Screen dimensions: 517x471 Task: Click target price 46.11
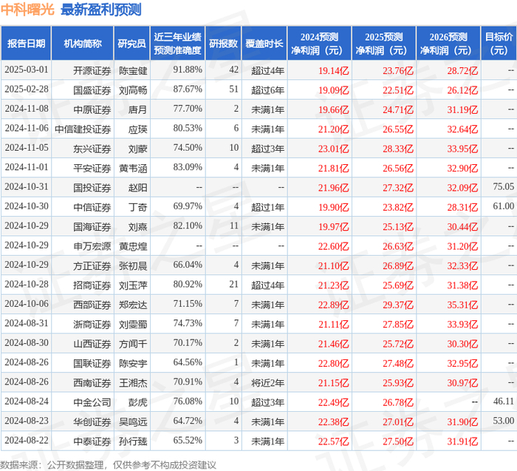pyautogui.click(x=504, y=401)
